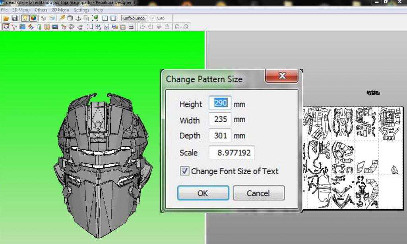Click the save-with-chart export icon

[115, 27]
